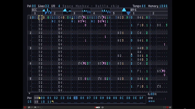This screenshot has width=195, height=109.
Task: Select SCC channel 2 waveform preview
Action: (67, 11)
